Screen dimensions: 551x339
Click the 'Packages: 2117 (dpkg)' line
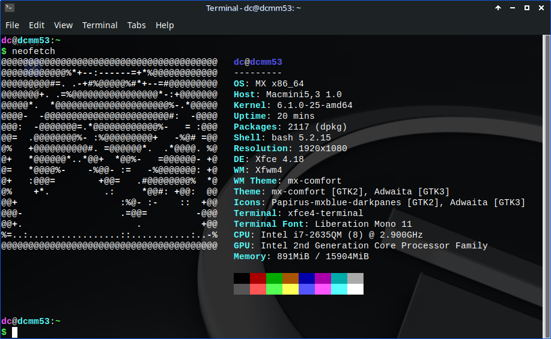click(x=290, y=127)
